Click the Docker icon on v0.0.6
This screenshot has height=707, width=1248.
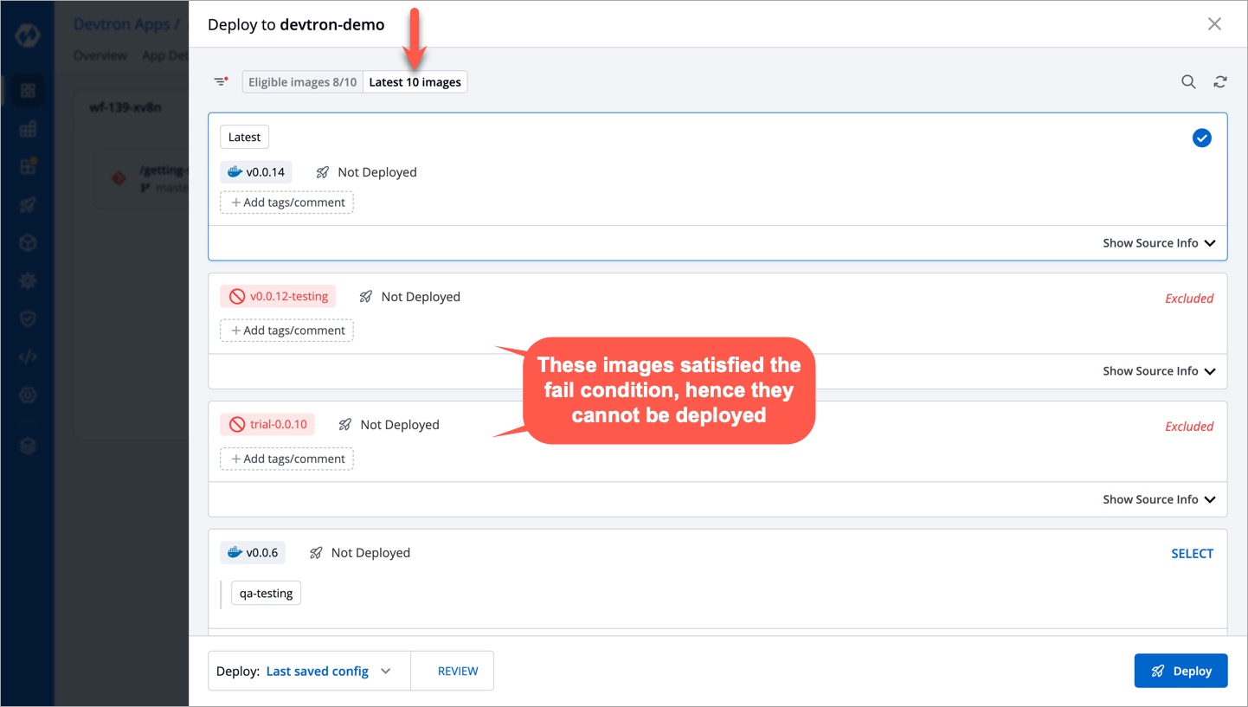coord(235,553)
